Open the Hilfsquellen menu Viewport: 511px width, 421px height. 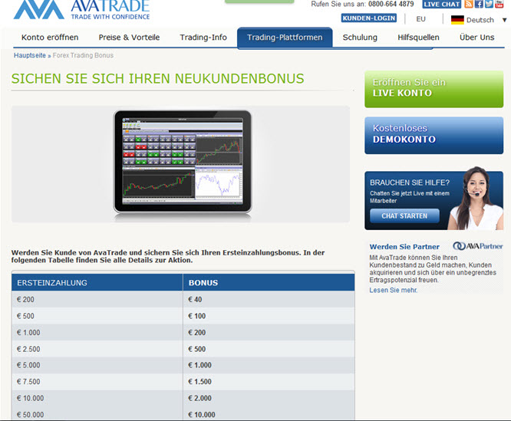point(418,38)
